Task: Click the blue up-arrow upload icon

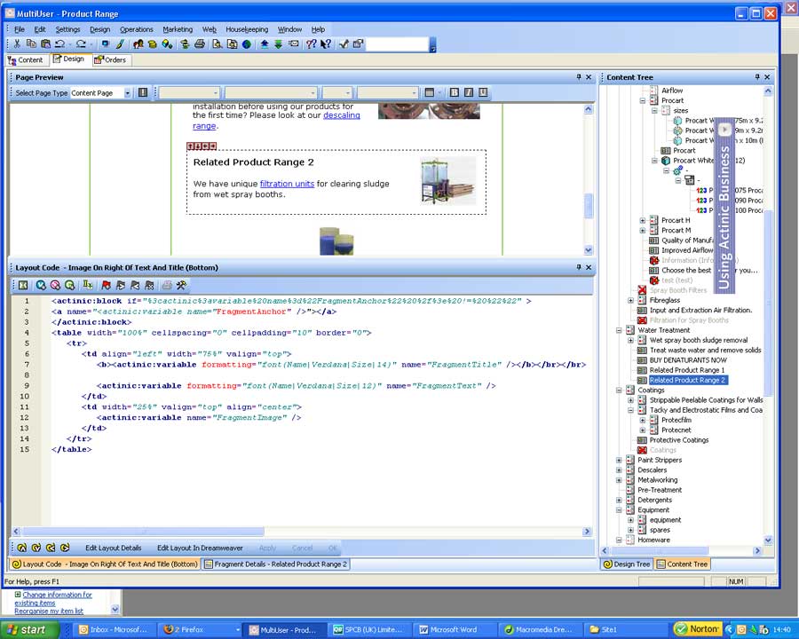Action: (264, 43)
